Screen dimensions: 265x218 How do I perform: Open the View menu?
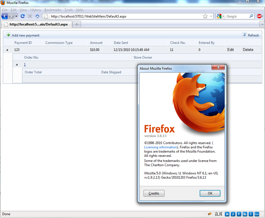(x=23, y=10)
